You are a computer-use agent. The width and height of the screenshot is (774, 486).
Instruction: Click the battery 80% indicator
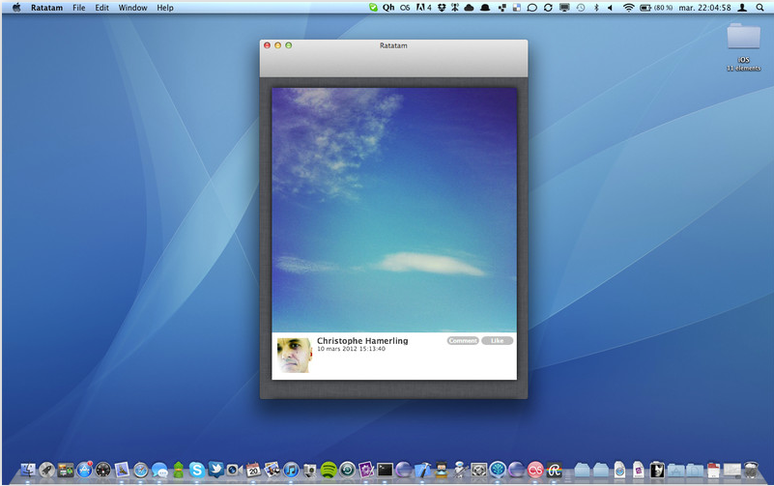pyautogui.click(x=656, y=8)
